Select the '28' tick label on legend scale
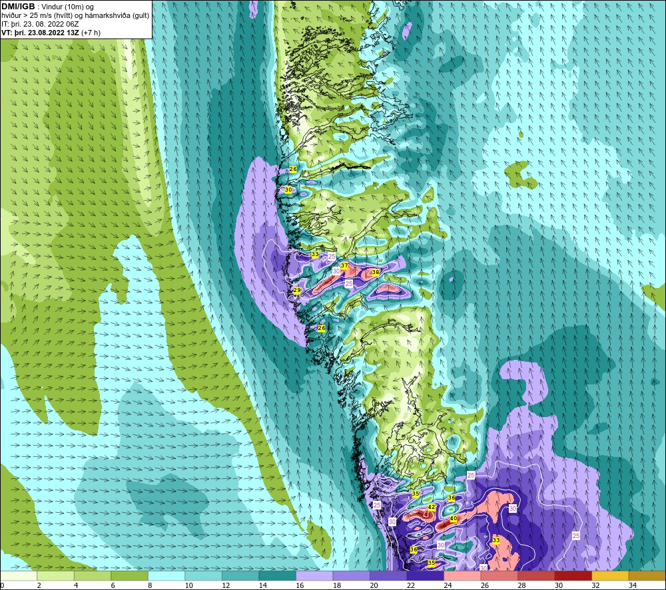 tap(521, 585)
